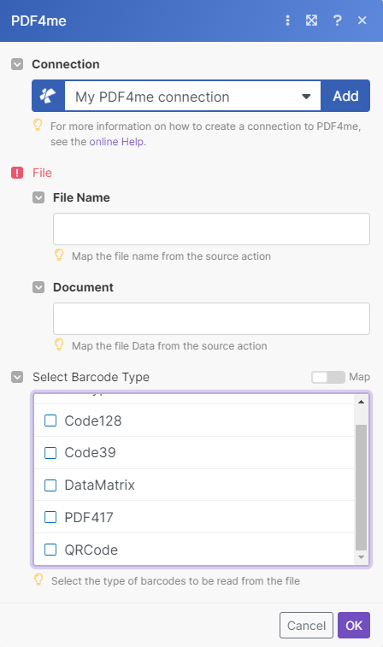
Task: Open the three-dot options menu in header
Action: pyautogui.click(x=287, y=21)
